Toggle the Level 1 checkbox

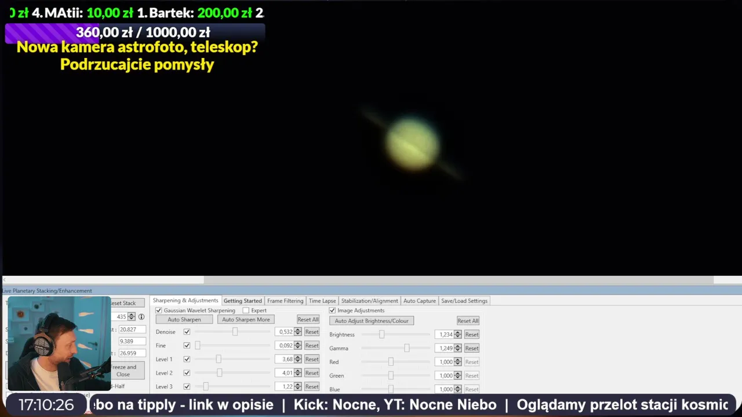[x=187, y=359]
